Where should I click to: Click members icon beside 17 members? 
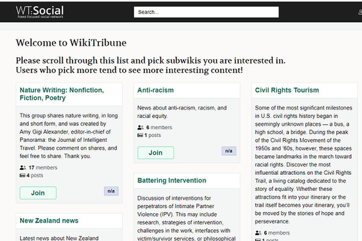click(x=23, y=167)
